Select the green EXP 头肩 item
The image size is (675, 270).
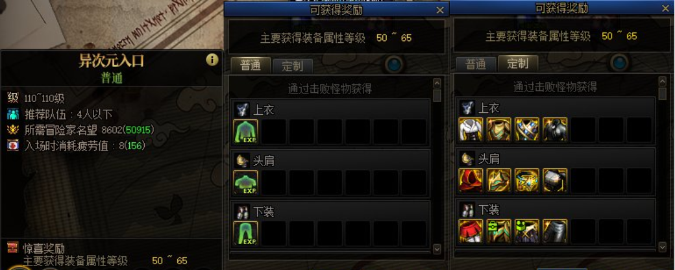pos(246,182)
